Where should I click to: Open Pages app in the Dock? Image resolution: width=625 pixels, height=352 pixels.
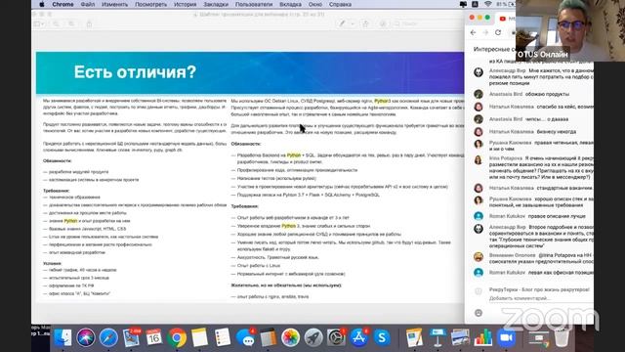point(414,337)
